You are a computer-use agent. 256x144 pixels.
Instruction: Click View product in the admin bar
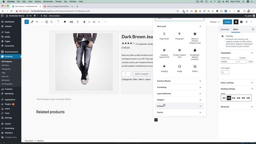54,16
